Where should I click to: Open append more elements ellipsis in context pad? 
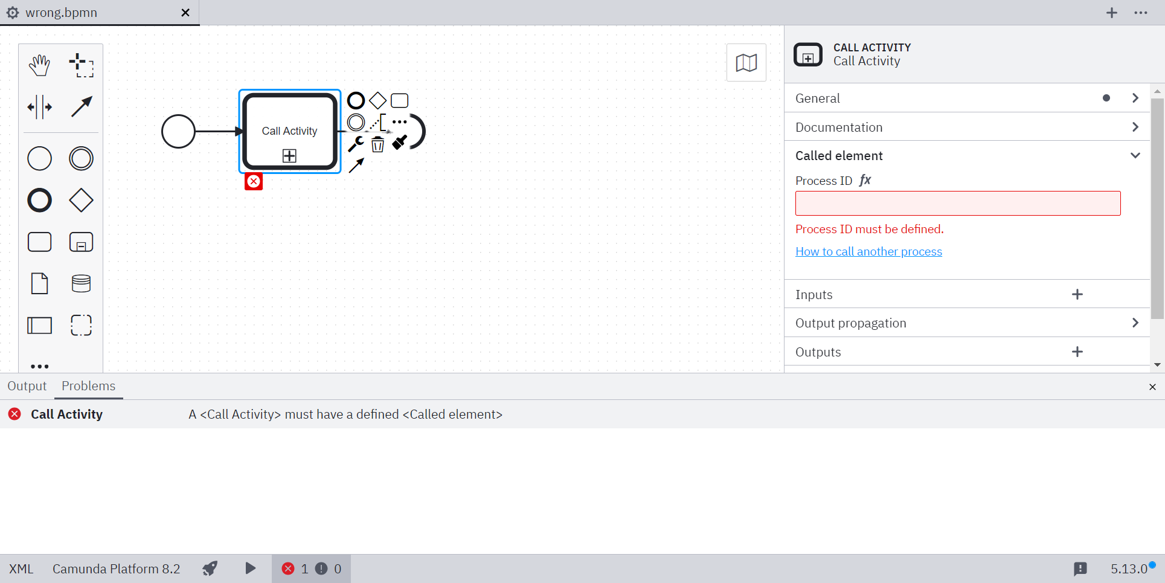[x=400, y=122]
